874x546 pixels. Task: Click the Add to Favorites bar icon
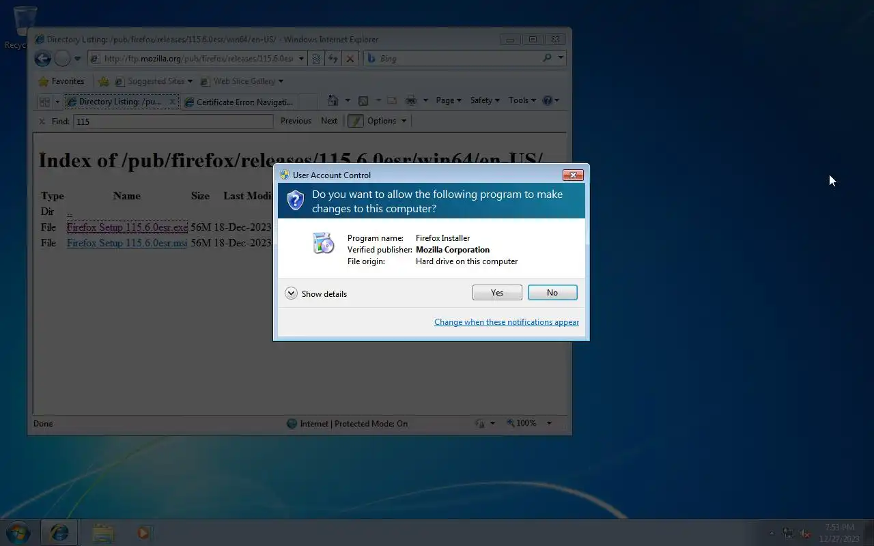(x=104, y=81)
